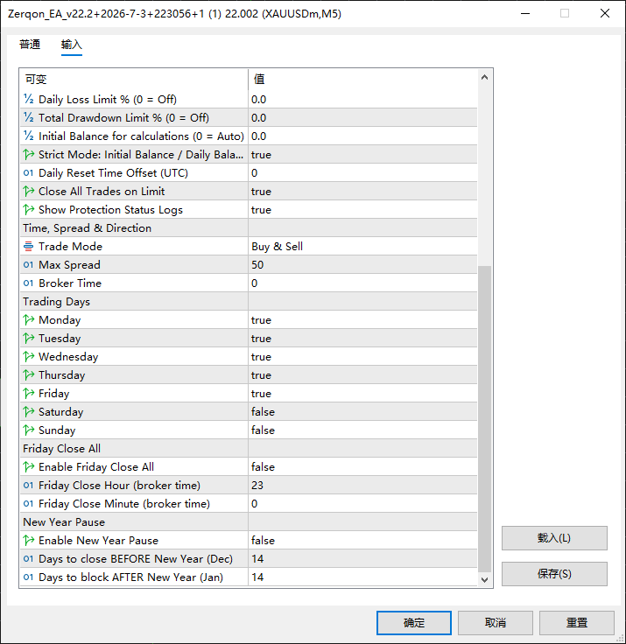Screen dimensions: 626x644
Task: Open the Thursday value dropdown
Action: pyautogui.click(x=362, y=375)
